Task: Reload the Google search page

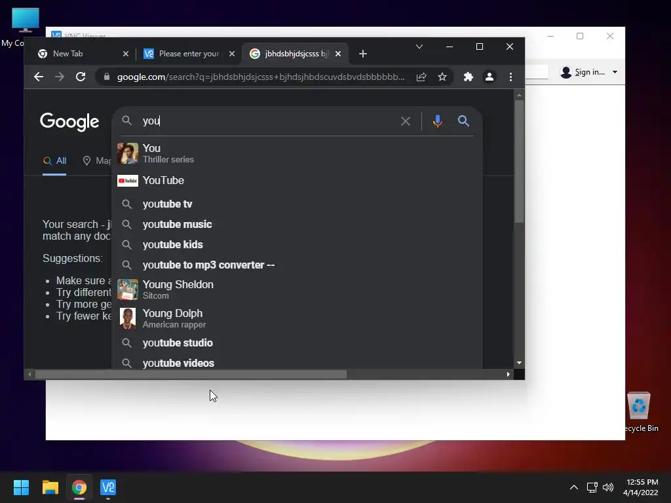Action: [81, 77]
